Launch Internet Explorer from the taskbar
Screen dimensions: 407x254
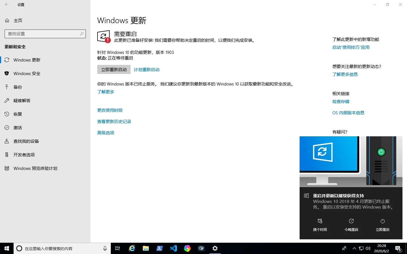pyautogui.click(x=132, y=248)
